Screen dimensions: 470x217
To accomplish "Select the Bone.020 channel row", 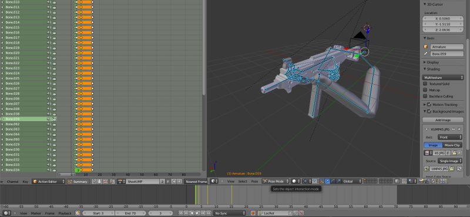I will (28, 53).
